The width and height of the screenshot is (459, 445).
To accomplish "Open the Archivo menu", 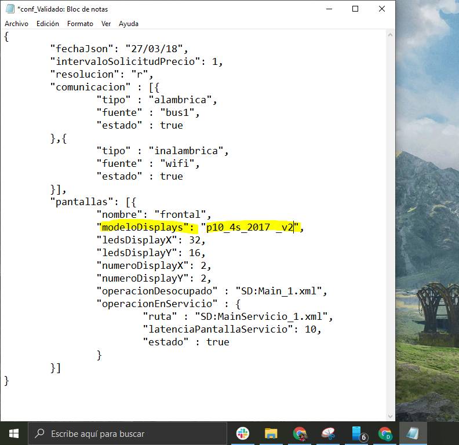I will click(16, 24).
